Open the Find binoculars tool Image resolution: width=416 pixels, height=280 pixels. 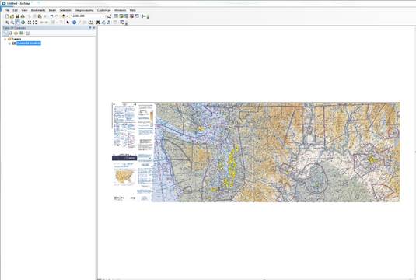pos(98,23)
